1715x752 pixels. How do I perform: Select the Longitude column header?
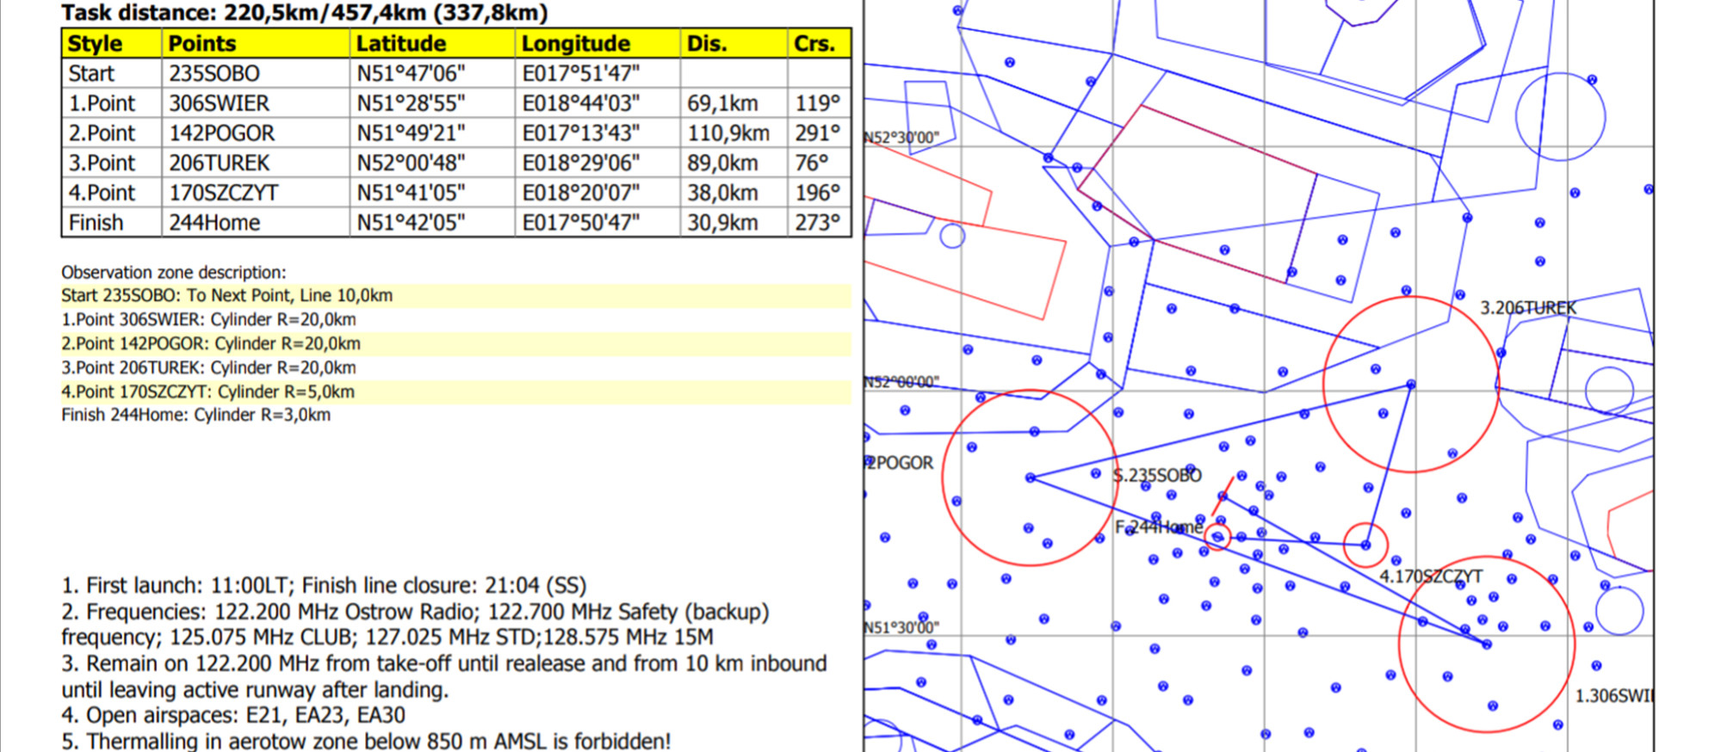tap(575, 44)
